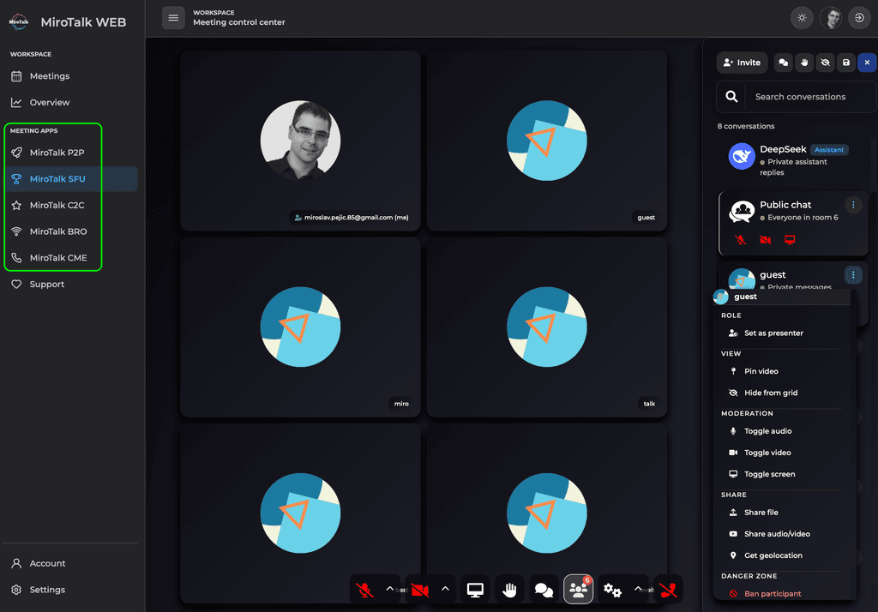Select the Public chat conversation
878x612 pixels.
coord(793,223)
